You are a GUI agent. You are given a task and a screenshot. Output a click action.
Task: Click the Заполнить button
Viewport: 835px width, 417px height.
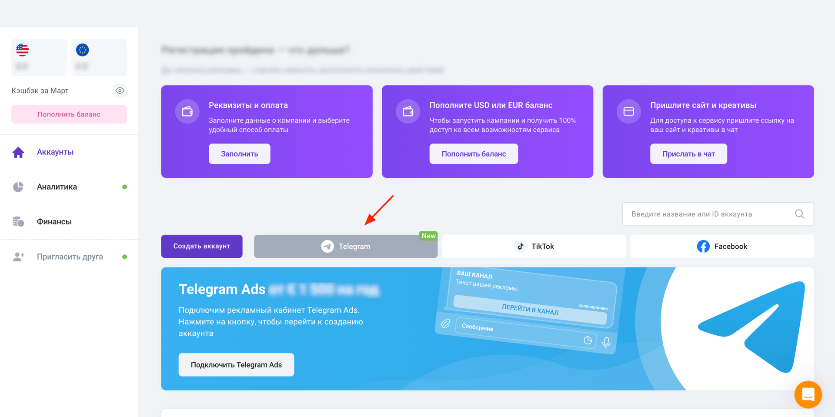pyautogui.click(x=240, y=154)
